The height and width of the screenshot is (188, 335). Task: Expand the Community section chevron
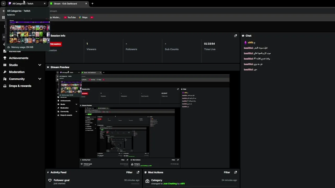pos(40,79)
